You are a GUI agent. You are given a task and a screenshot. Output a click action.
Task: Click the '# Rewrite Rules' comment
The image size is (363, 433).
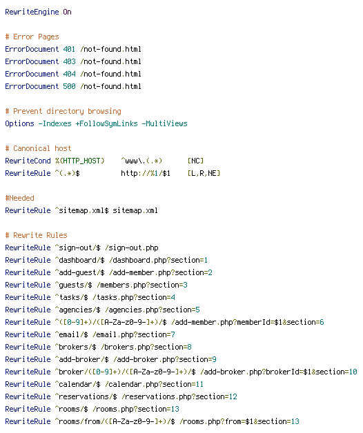point(36,236)
